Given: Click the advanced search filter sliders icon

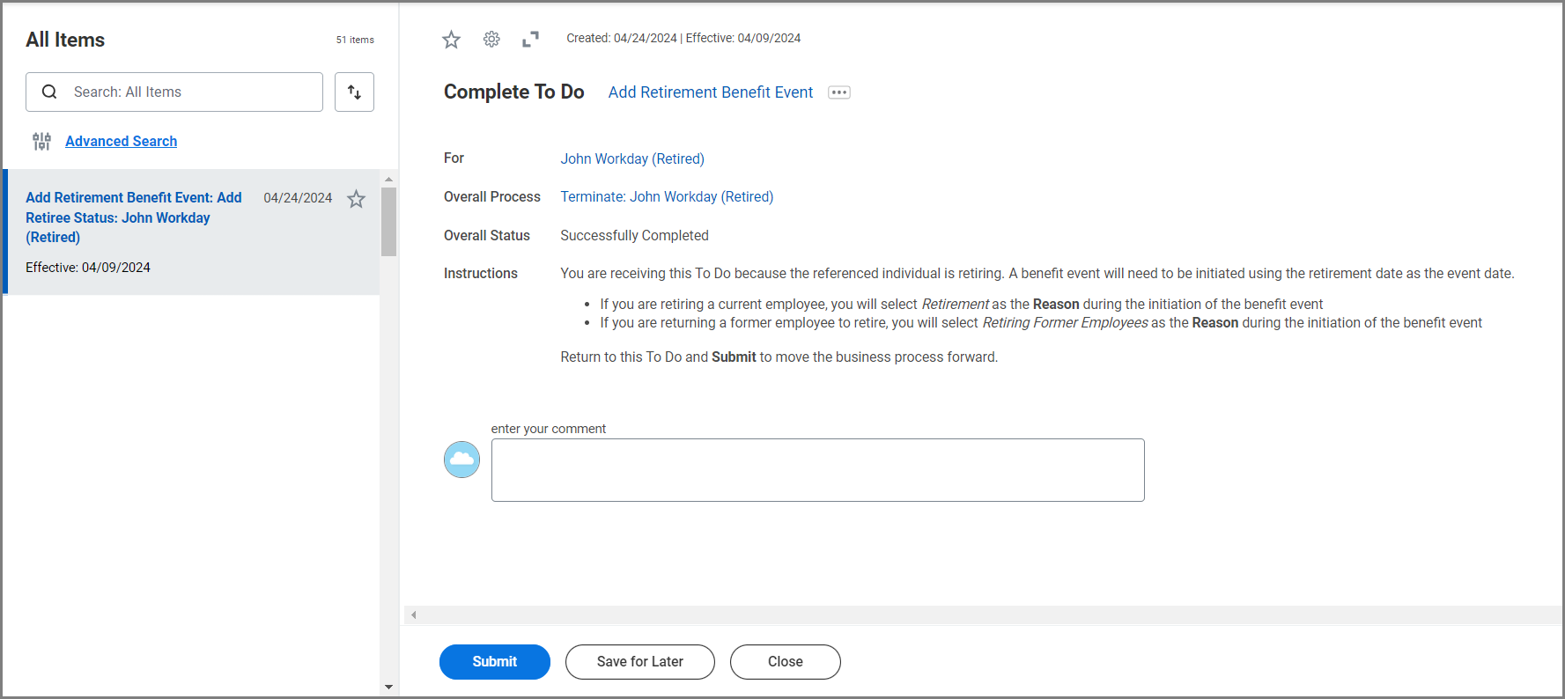Looking at the screenshot, I should tap(41, 141).
